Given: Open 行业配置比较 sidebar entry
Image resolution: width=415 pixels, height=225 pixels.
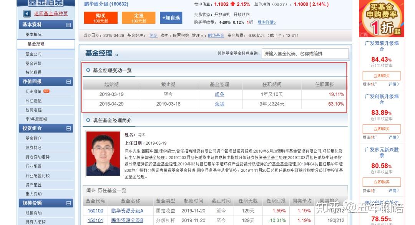Looking at the screenshot, I should (38, 176).
